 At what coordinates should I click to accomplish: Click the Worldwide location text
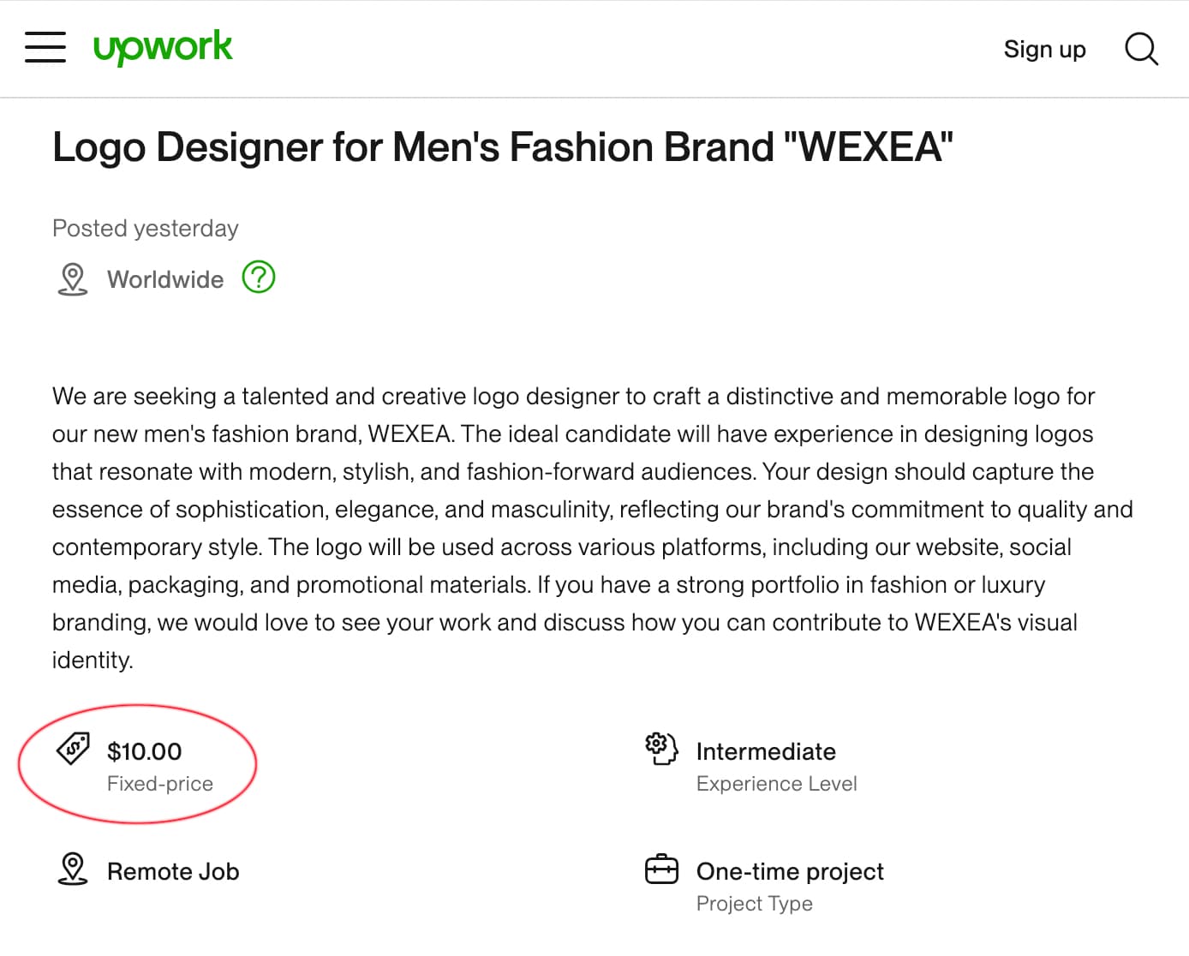click(165, 280)
